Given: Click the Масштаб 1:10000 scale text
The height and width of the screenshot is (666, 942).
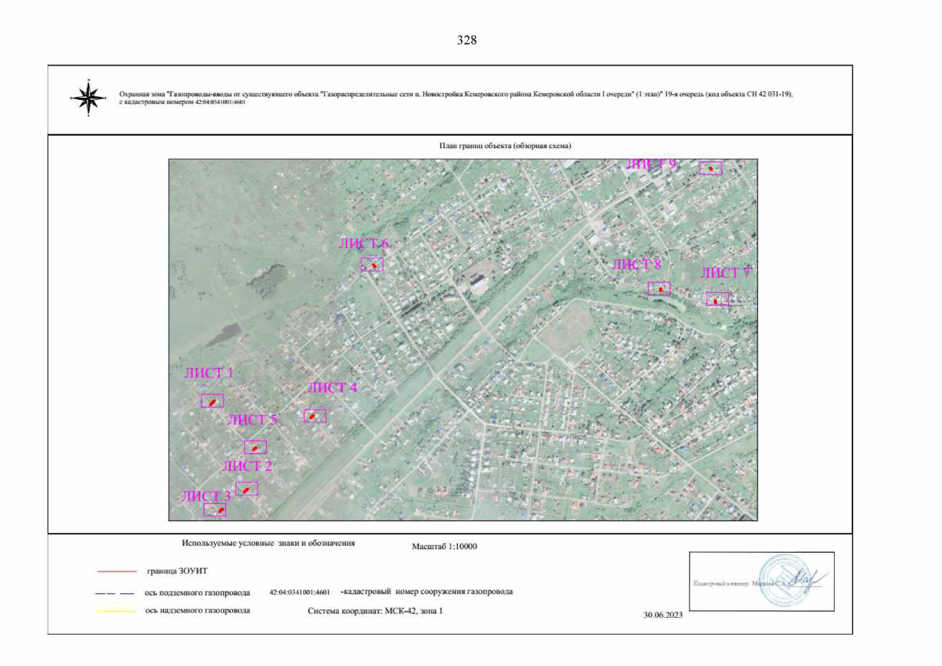Looking at the screenshot, I should tap(444, 546).
